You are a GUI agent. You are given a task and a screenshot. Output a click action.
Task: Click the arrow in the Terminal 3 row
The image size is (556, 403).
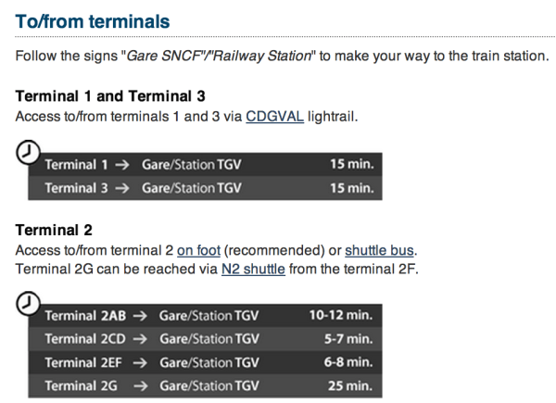click(121, 188)
